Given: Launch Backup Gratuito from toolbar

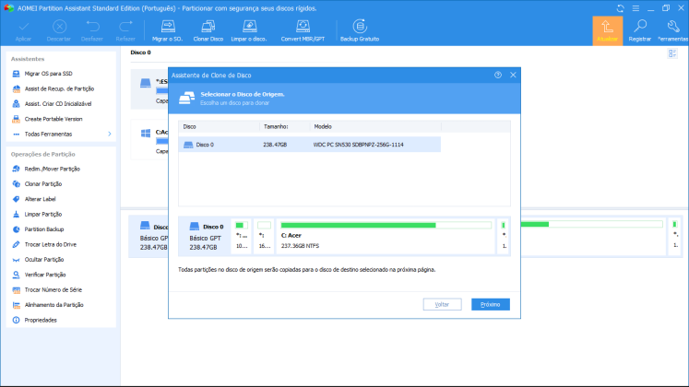Looking at the screenshot, I should [360, 30].
